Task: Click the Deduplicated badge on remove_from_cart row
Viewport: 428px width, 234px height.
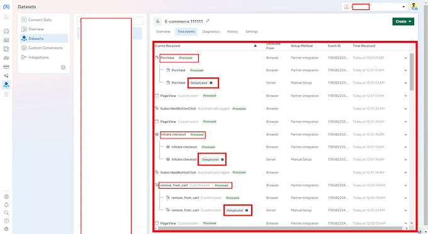Action: click(x=235, y=210)
